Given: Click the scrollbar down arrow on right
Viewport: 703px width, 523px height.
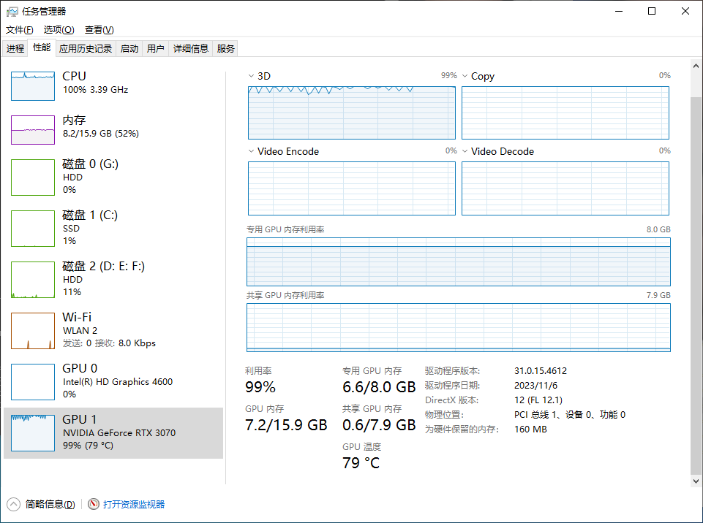Looking at the screenshot, I should coord(695,481).
